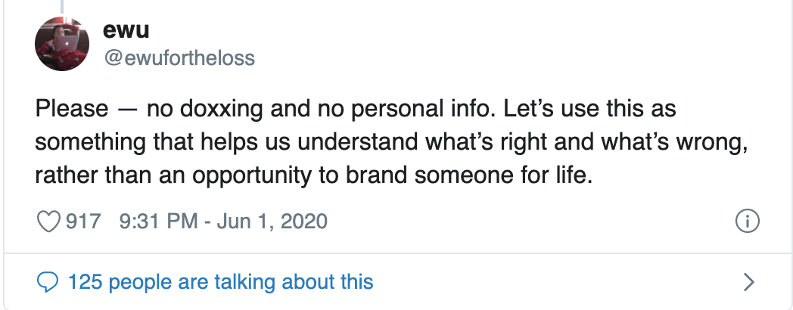This screenshot has width=793, height=310.
Task: Click the display name ewu
Action: pos(126,29)
